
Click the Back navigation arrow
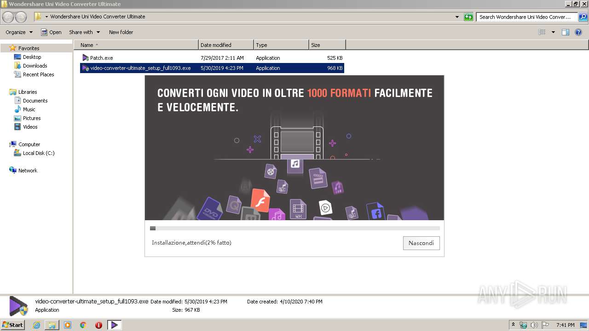8,17
